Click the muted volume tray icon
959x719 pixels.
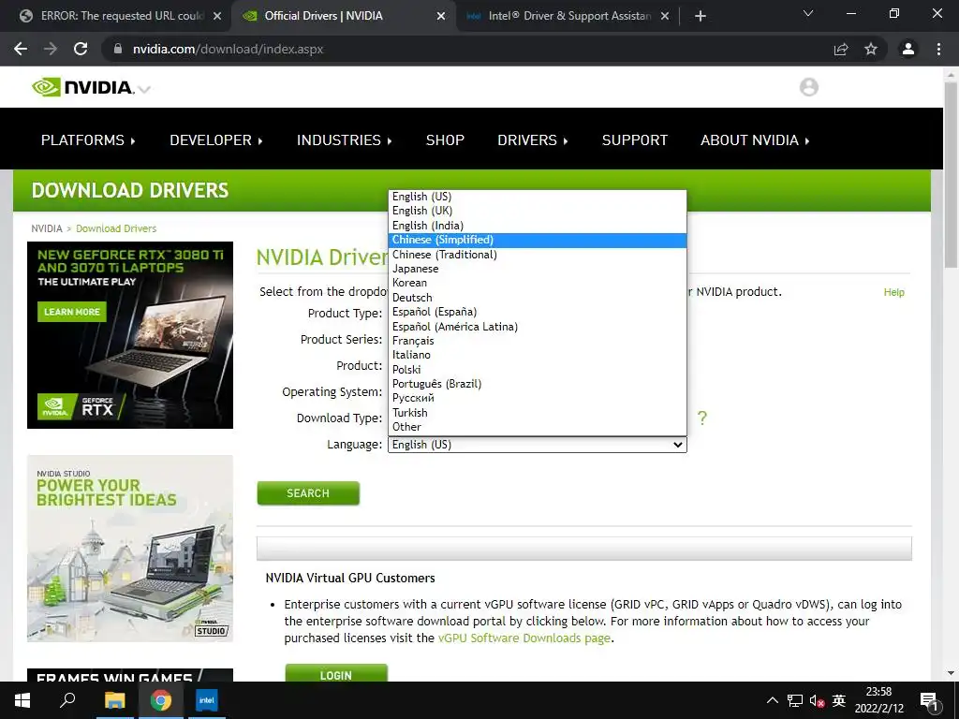click(x=817, y=700)
